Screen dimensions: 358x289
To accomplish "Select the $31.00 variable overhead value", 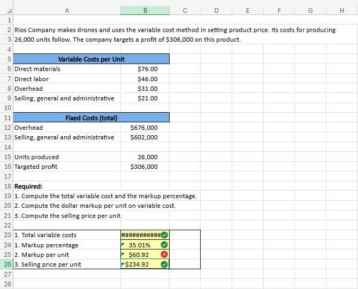I will pos(145,89).
